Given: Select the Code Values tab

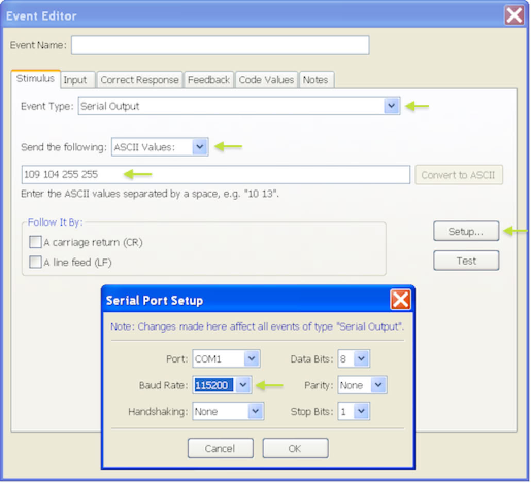Looking at the screenshot, I should pyautogui.click(x=266, y=80).
